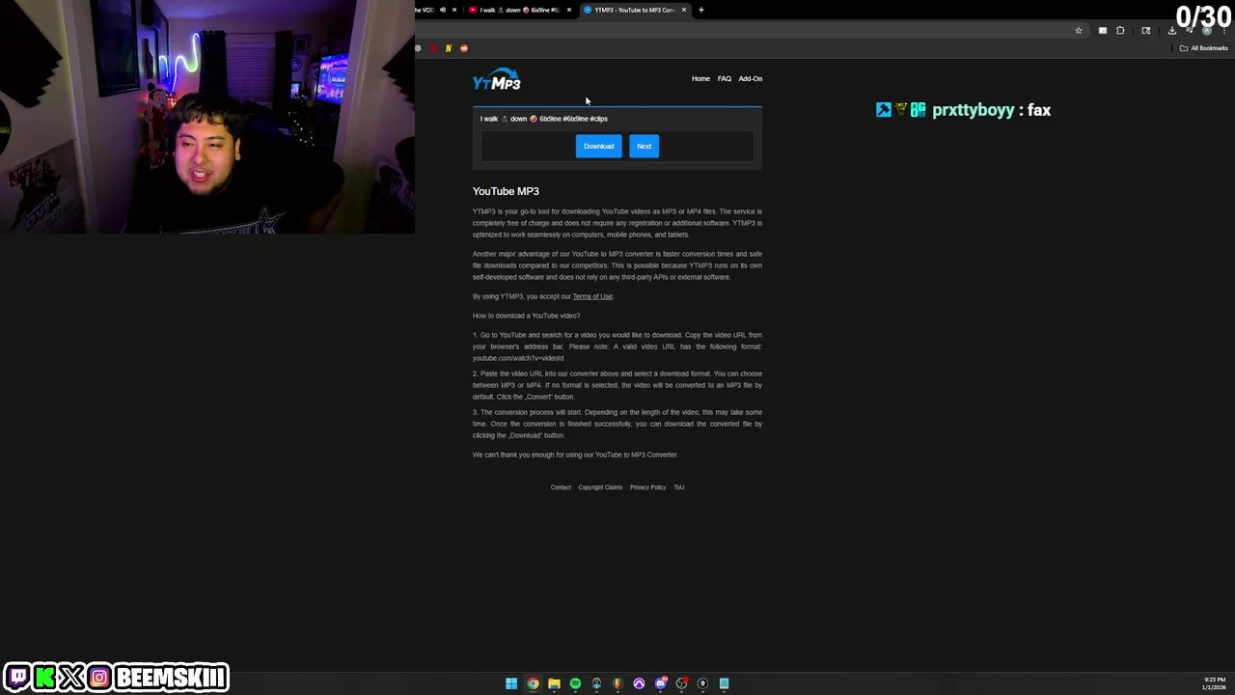Viewport: 1235px width, 695px height.
Task: Switch to the 'I walk down 6ix9ine' tab
Action: point(519,10)
